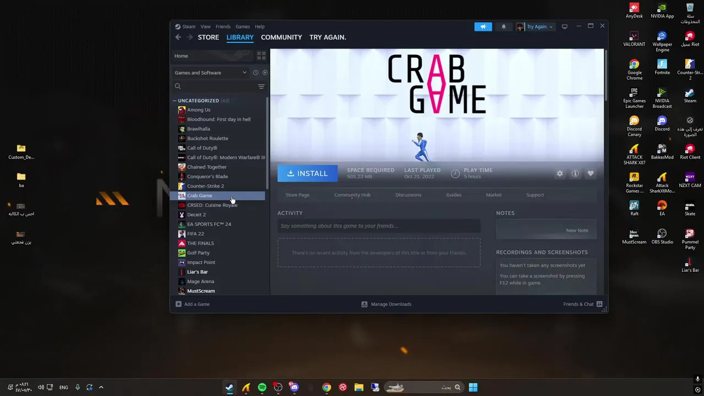
Task: Click the Add a Game plus icon
Action: (178, 304)
